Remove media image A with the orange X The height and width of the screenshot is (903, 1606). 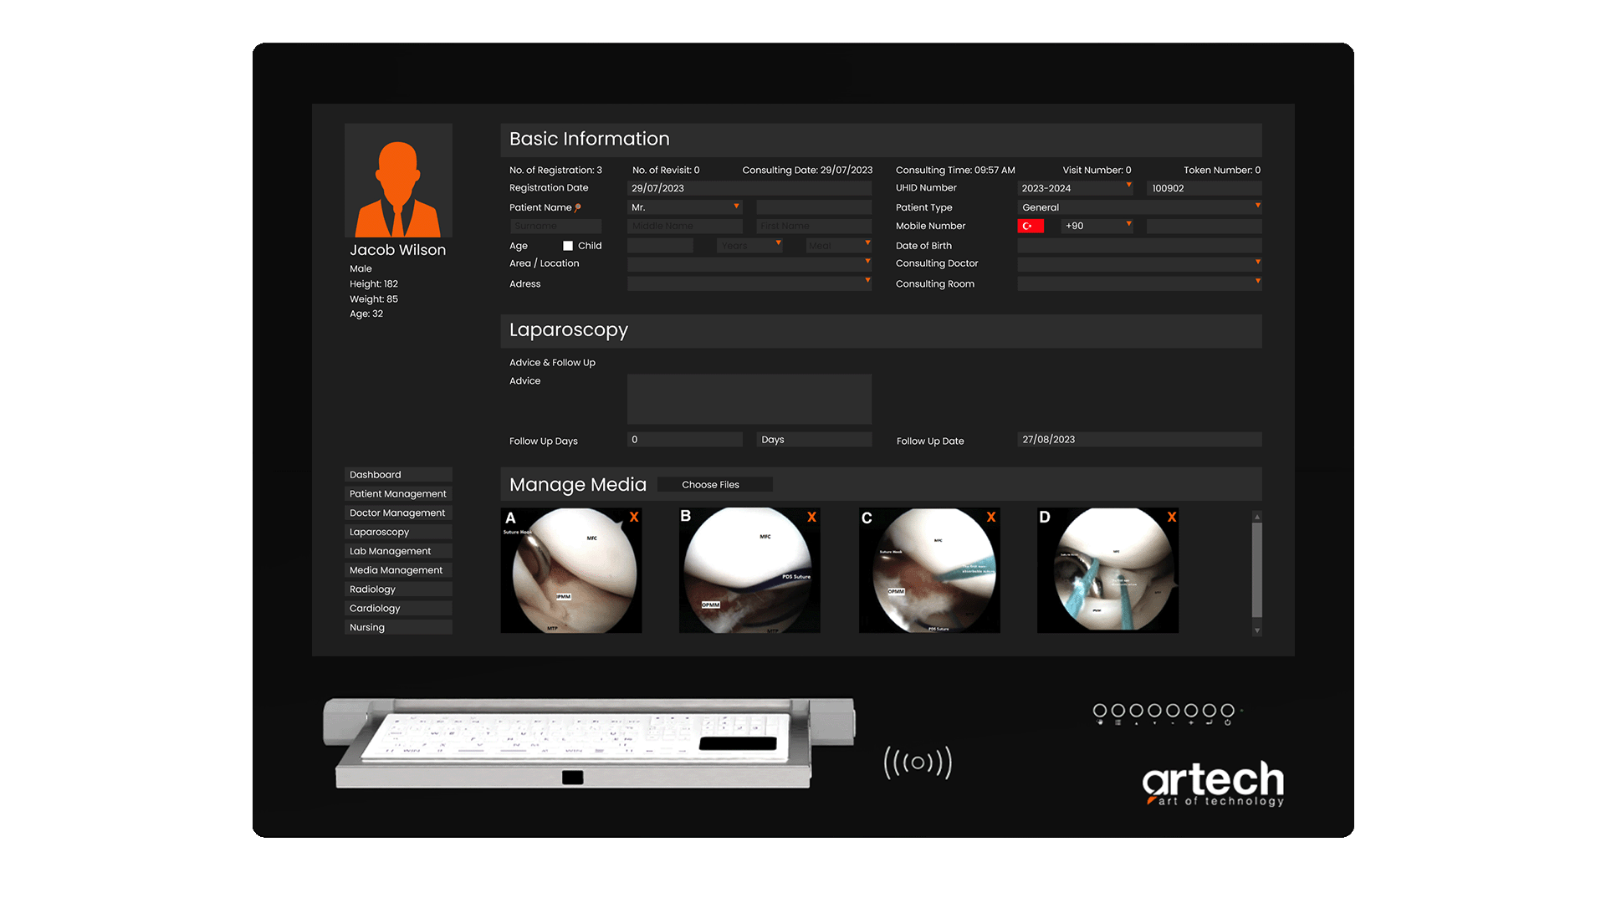(x=634, y=518)
